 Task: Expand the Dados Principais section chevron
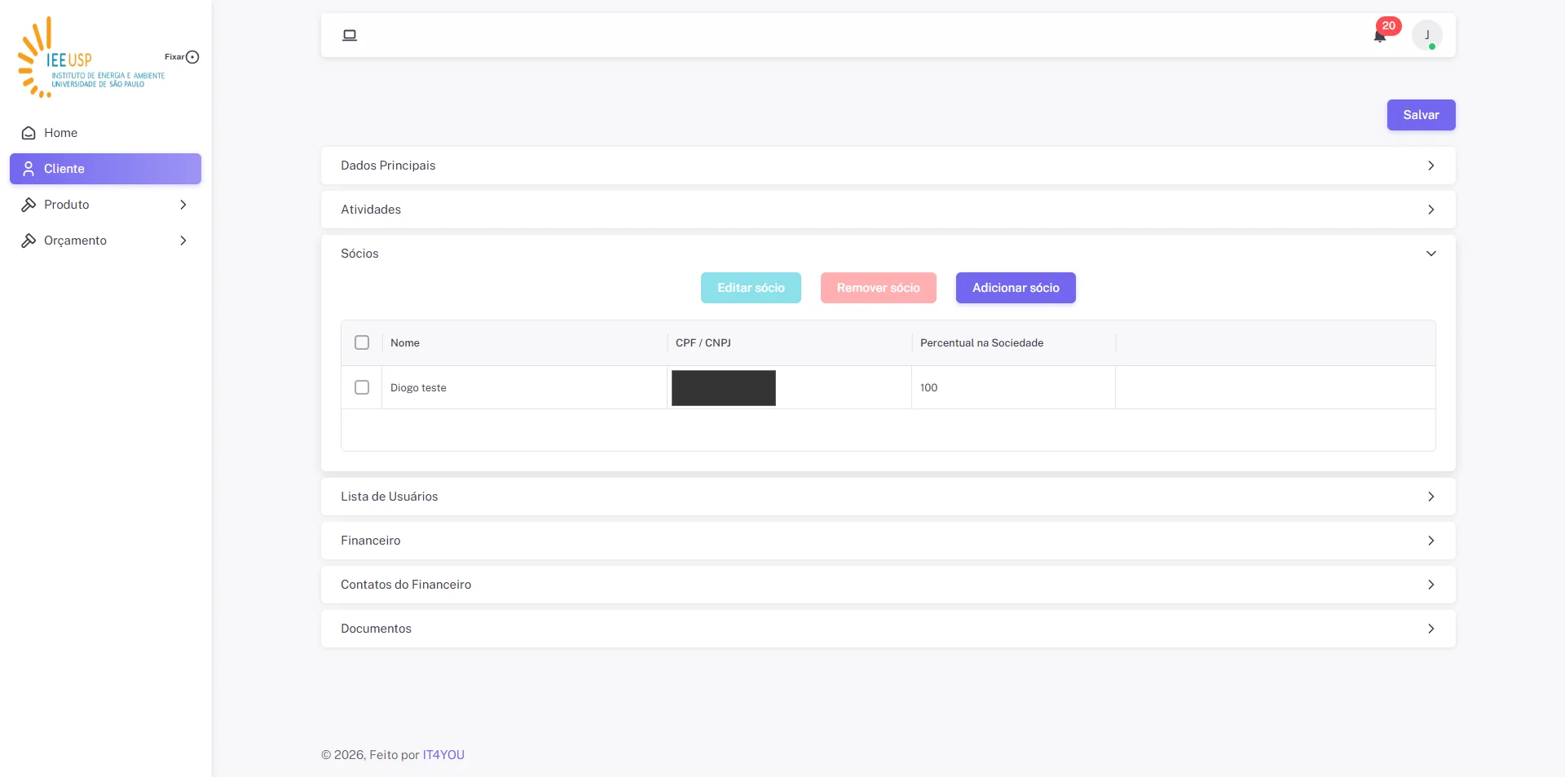click(1431, 166)
